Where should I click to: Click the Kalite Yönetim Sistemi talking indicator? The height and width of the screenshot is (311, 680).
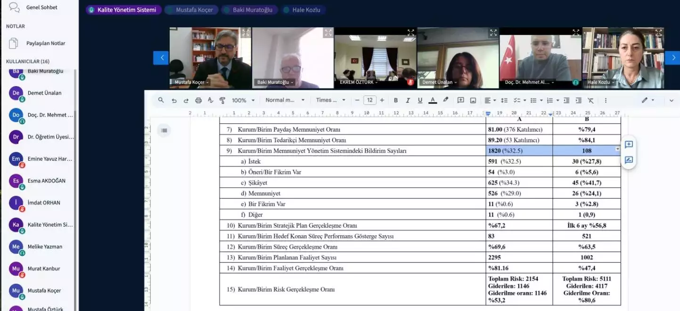pyautogui.click(x=123, y=10)
